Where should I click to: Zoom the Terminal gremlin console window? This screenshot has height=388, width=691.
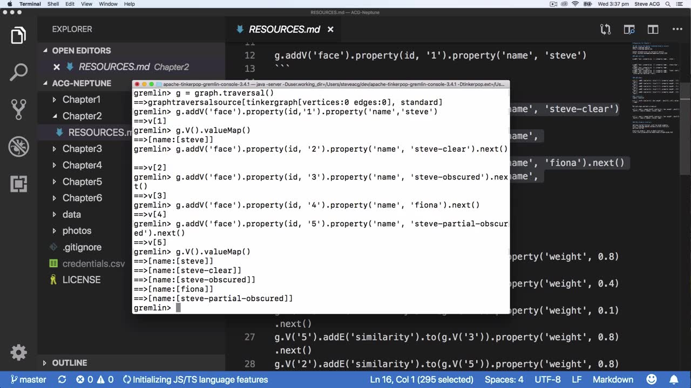pyautogui.click(x=152, y=84)
